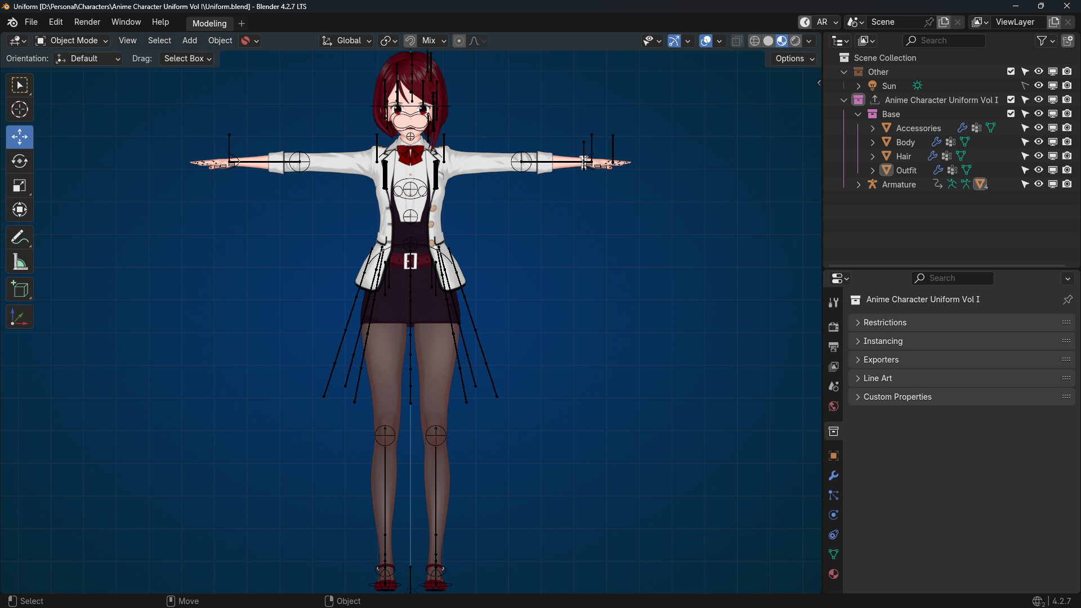Open Orientation Default dropdown
Screen dimensions: 1081x608
(x=87, y=59)
